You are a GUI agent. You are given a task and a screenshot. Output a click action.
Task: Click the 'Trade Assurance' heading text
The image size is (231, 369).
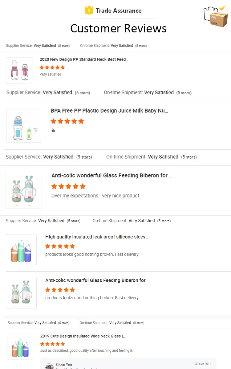point(119,10)
